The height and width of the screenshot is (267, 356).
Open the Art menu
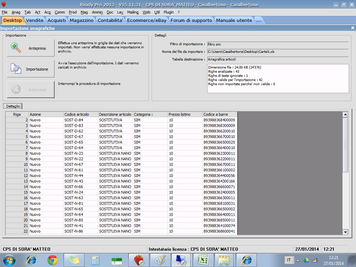38,12
